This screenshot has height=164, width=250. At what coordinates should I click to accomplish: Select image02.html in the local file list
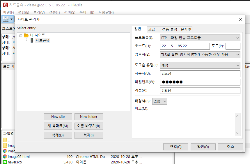click(x=19, y=157)
